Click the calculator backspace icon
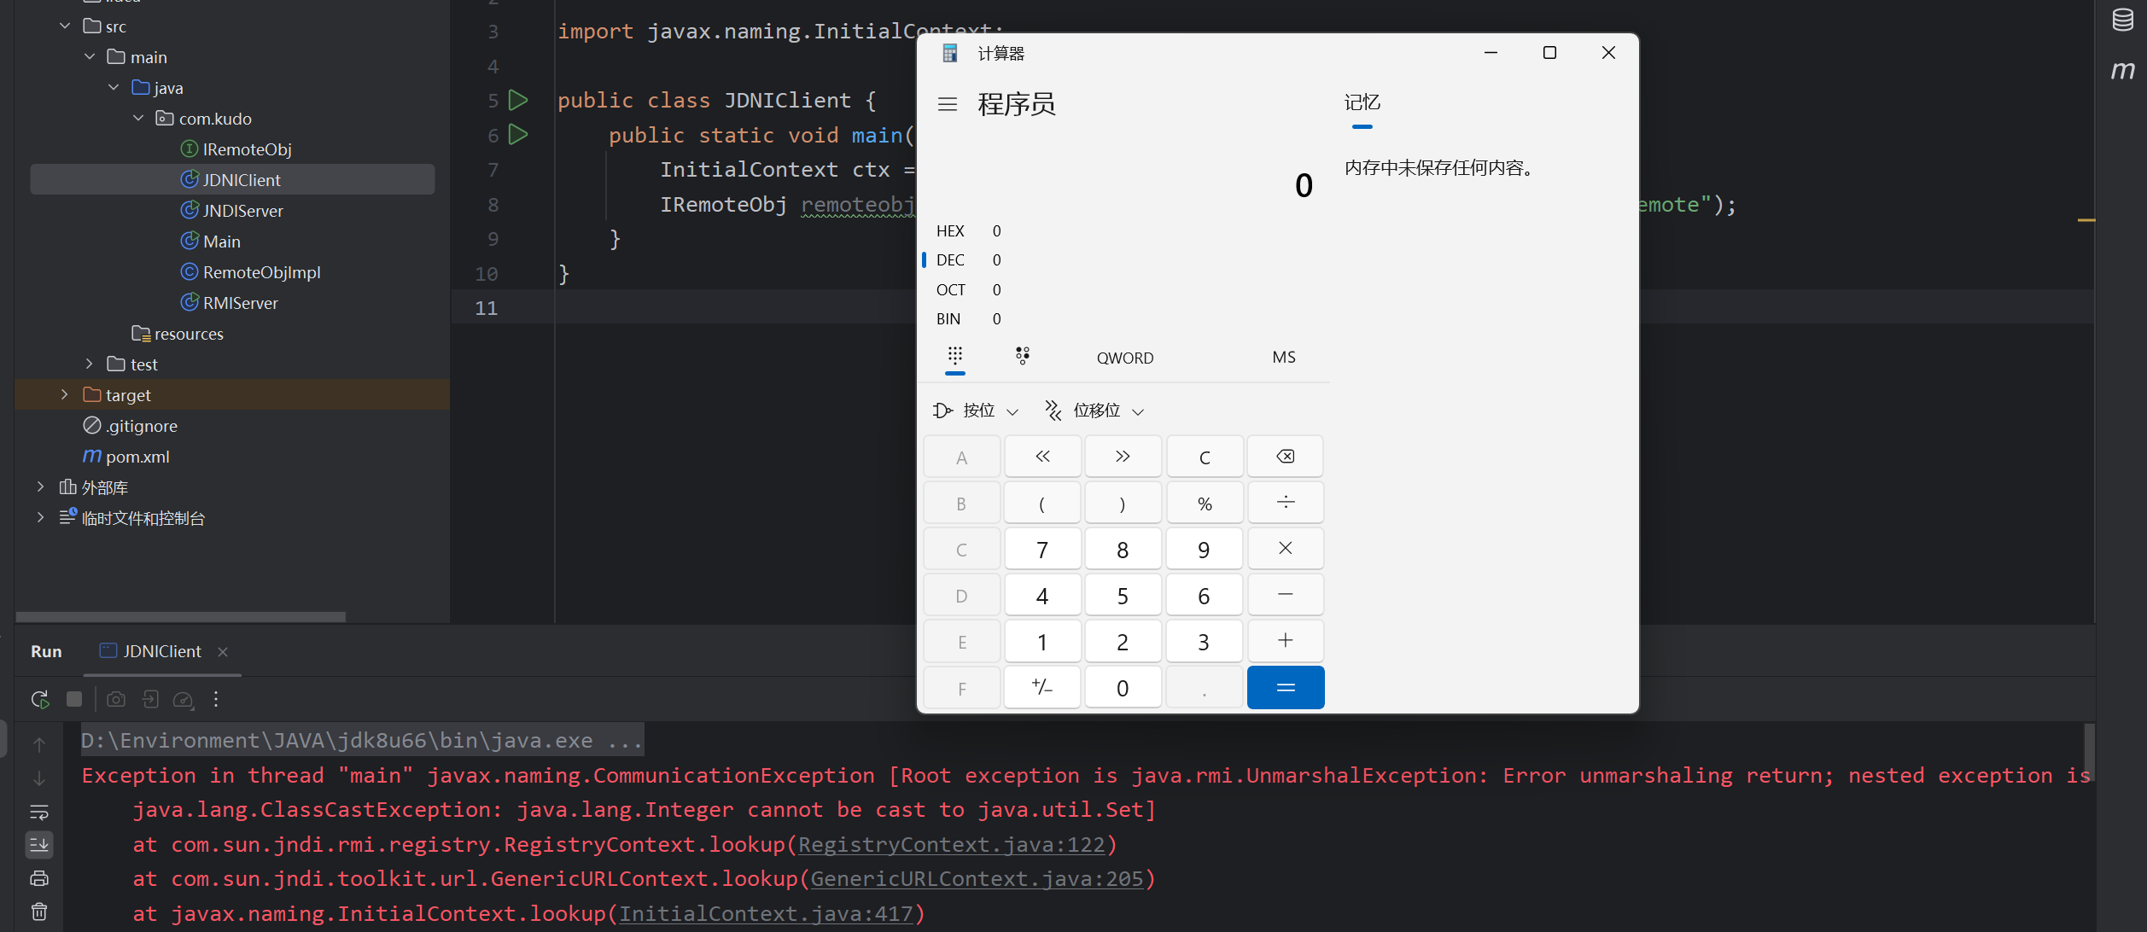The image size is (2147, 932). click(x=1285, y=457)
